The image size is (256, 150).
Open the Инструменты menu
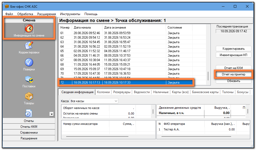point(70,14)
